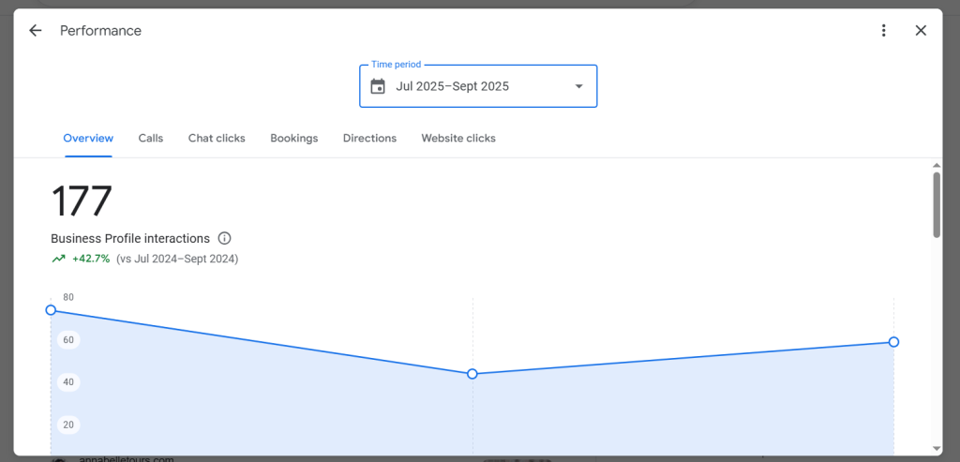The height and width of the screenshot is (462, 960).
Task: Click the back arrow beside Performance
Action: (x=36, y=31)
